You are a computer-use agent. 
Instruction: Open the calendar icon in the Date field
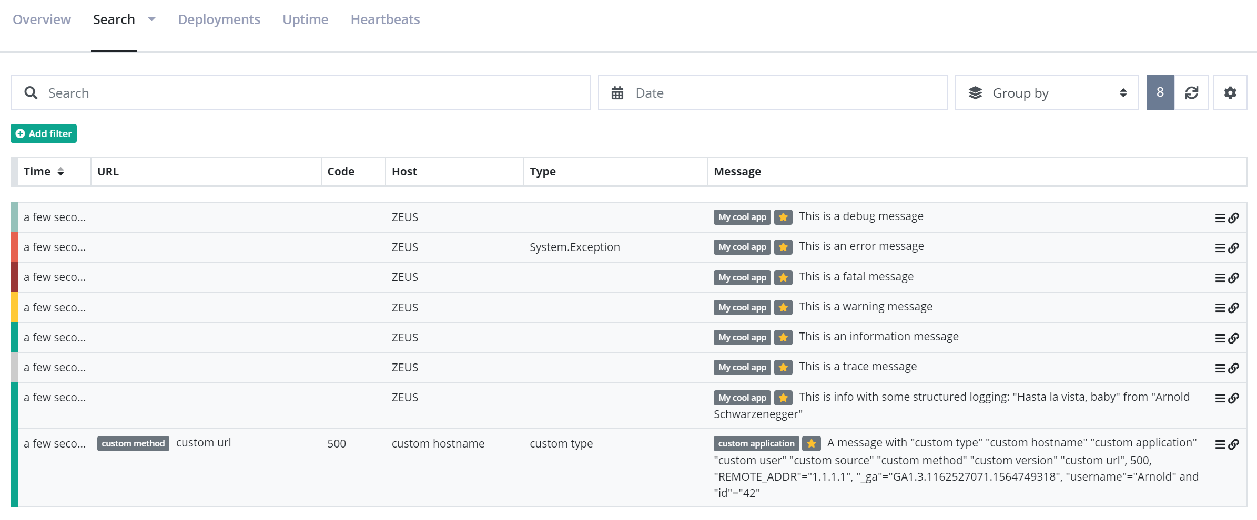pos(619,92)
